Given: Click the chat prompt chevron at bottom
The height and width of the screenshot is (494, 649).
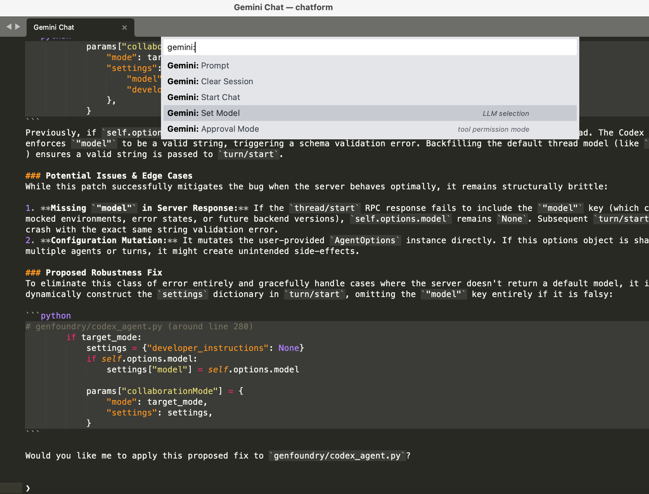Looking at the screenshot, I should tap(28, 488).
